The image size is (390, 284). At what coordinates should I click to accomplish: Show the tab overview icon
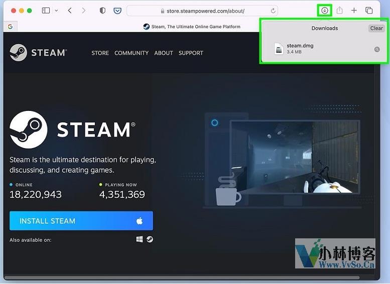[x=369, y=11]
